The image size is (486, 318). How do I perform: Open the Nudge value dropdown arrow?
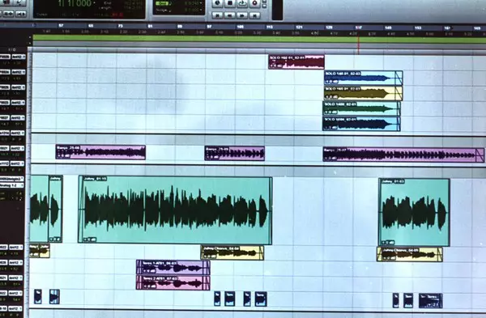[x=202, y=11]
